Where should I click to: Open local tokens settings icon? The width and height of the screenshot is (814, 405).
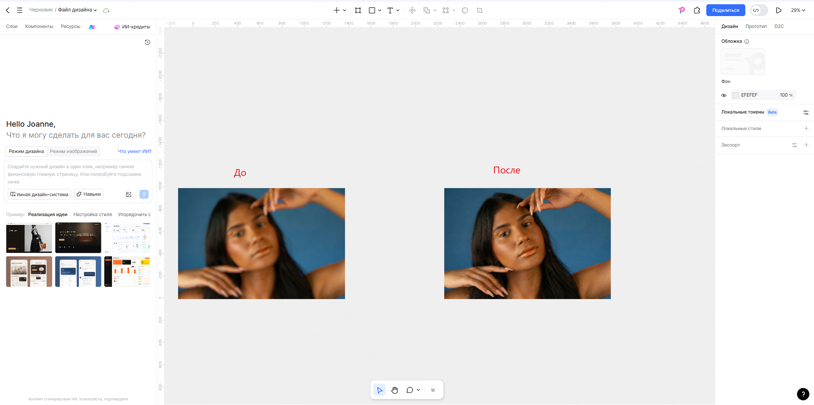806,112
